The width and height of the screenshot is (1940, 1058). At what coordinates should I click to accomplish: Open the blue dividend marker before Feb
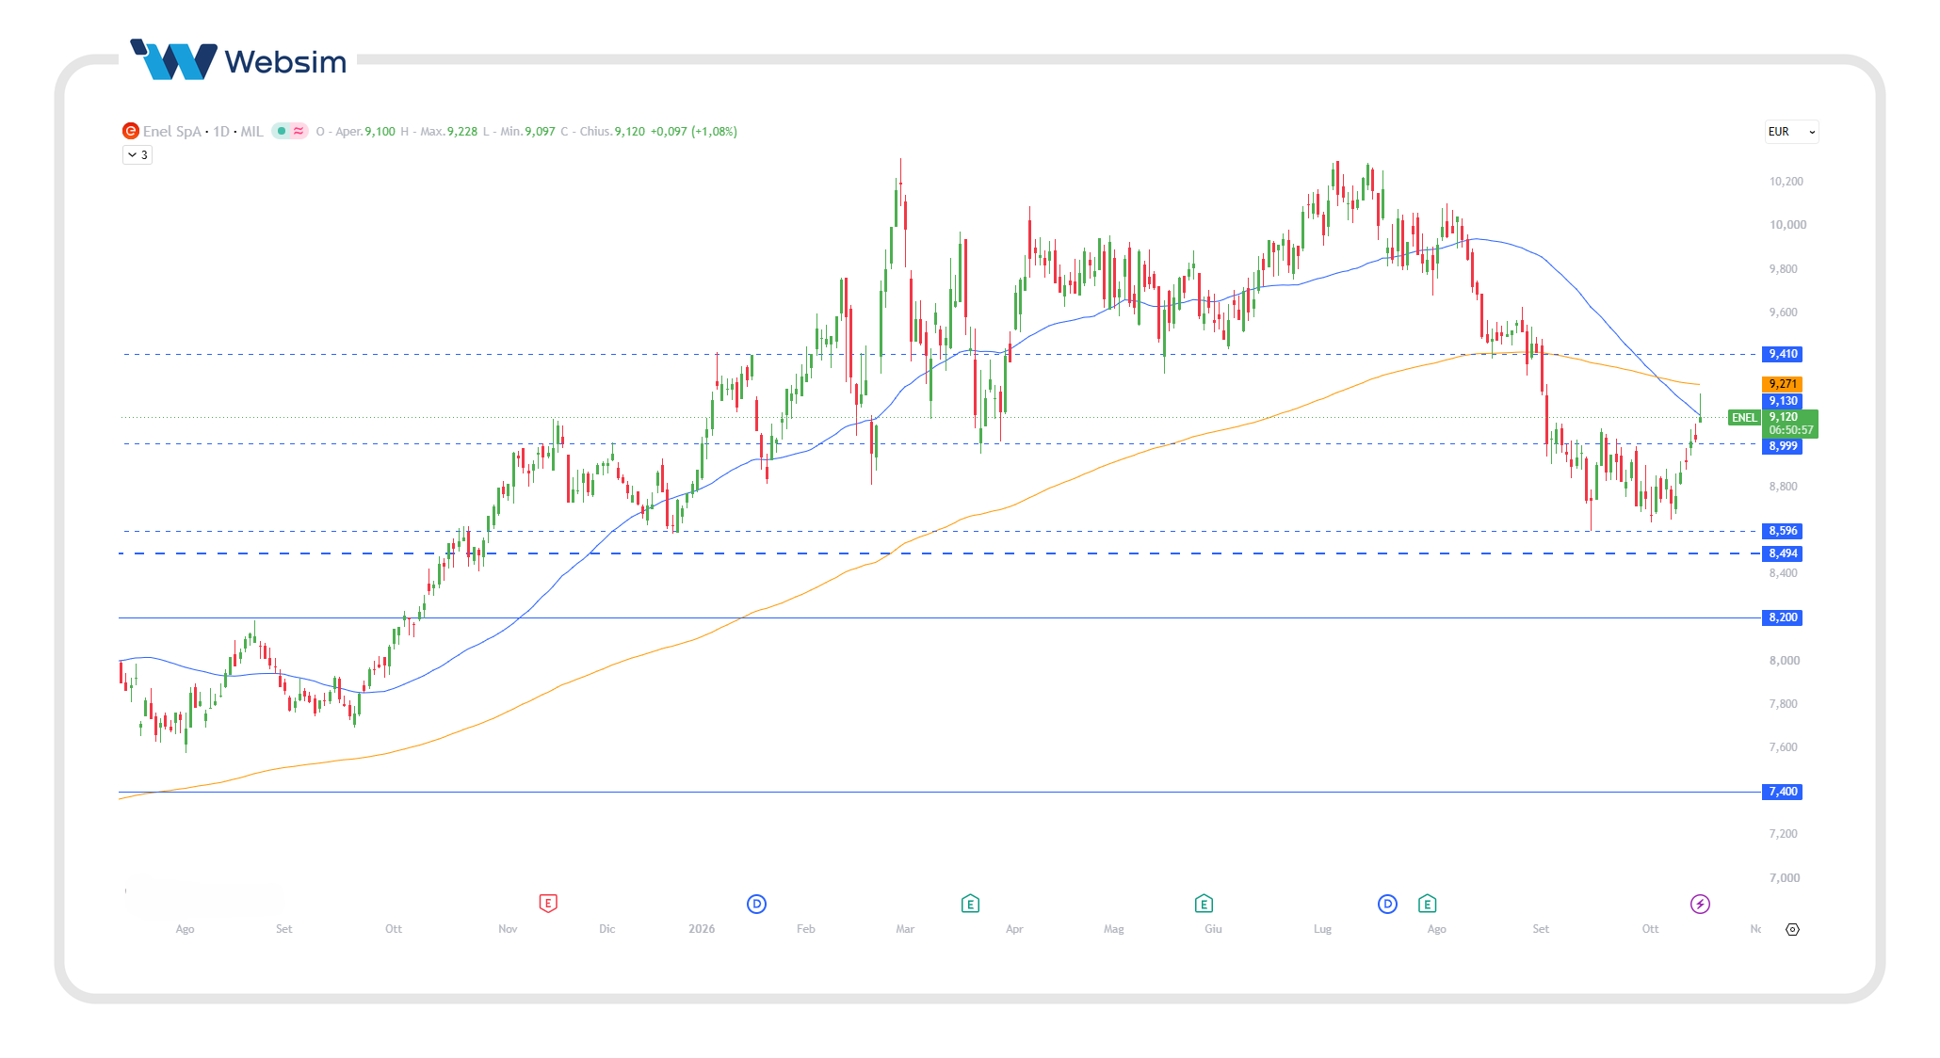[x=756, y=904]
